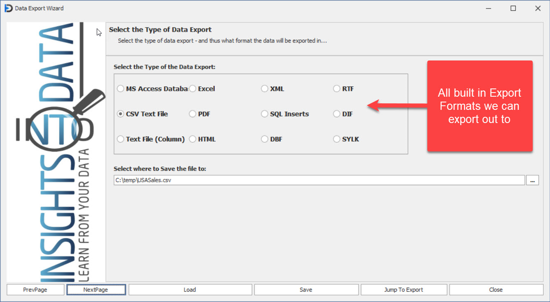Open file browser with ellipsis button
Viewport: 550px width, 302px height.
tap(532, 180)
